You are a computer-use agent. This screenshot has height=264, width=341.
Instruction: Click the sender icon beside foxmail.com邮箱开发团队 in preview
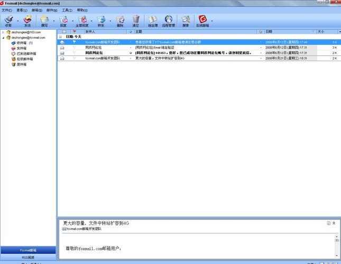click(x=64, y=229)
